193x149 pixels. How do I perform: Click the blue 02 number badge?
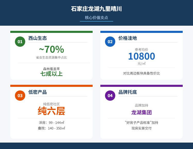coord(110,42)
